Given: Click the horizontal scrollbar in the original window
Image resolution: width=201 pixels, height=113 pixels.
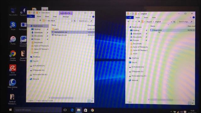Looking at the screenshot, I should click(x=162, y=100).
